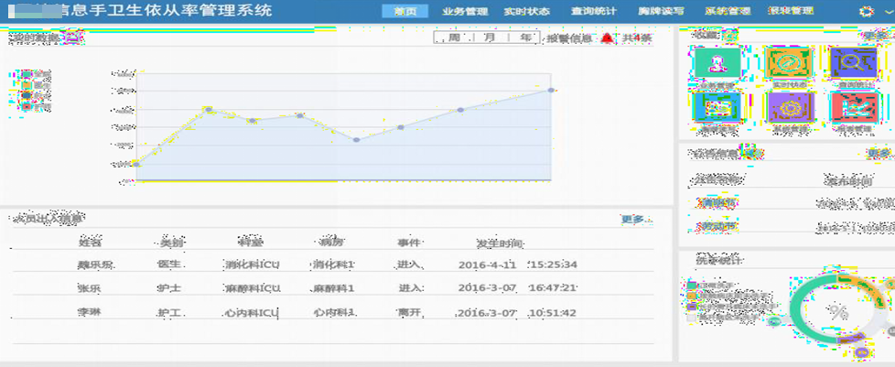
Task: Toggle the 全部 series in chart legend
Action: pyautogui.click(x=36, y=74)
